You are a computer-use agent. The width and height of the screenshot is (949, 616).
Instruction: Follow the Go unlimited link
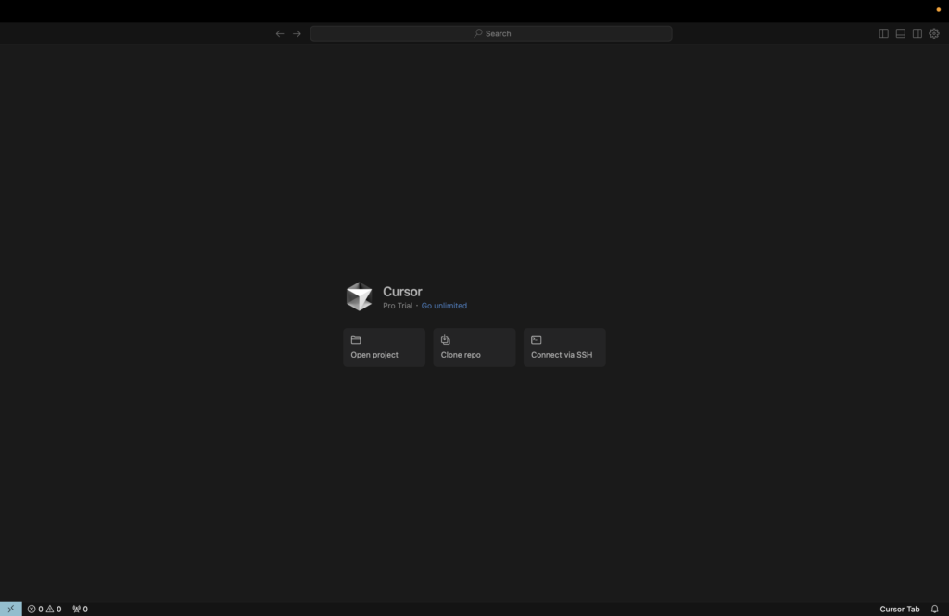444,306
